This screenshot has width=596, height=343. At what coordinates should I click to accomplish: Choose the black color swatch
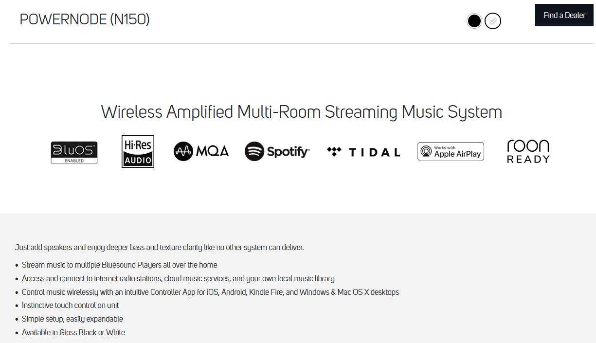click(x=474, y=21)
